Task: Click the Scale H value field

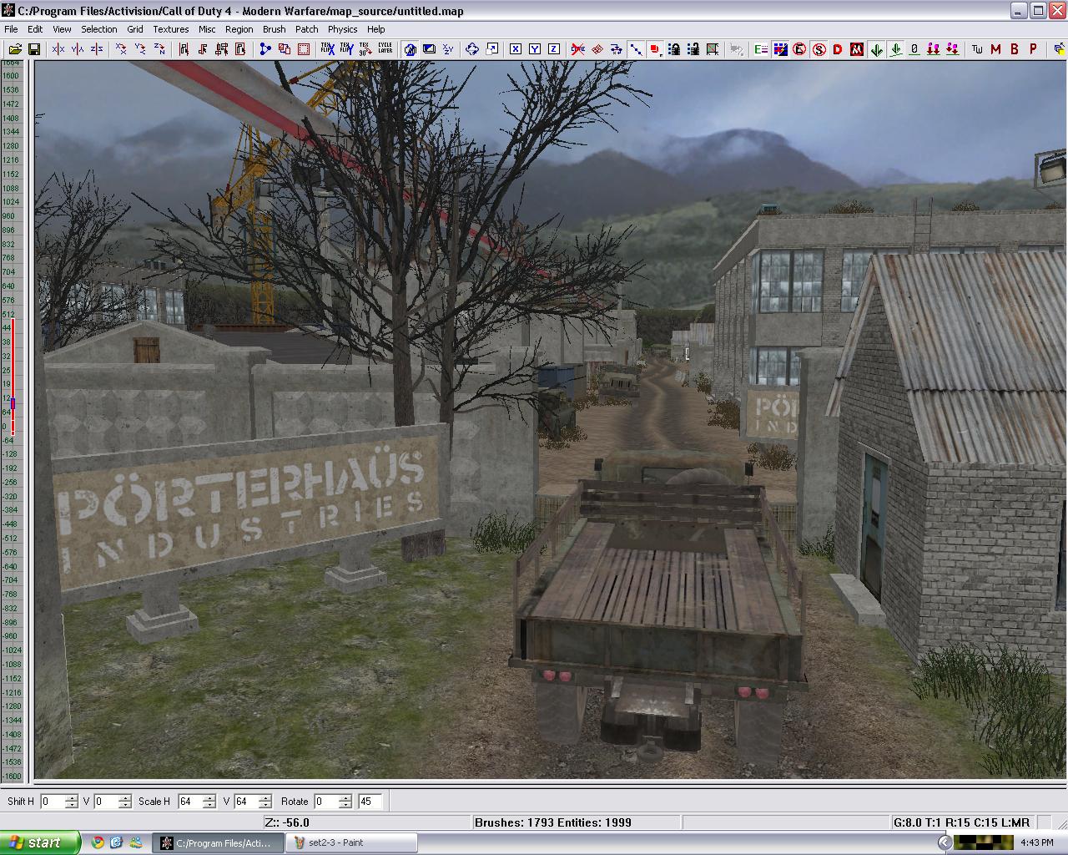Action: coord(189,802)
